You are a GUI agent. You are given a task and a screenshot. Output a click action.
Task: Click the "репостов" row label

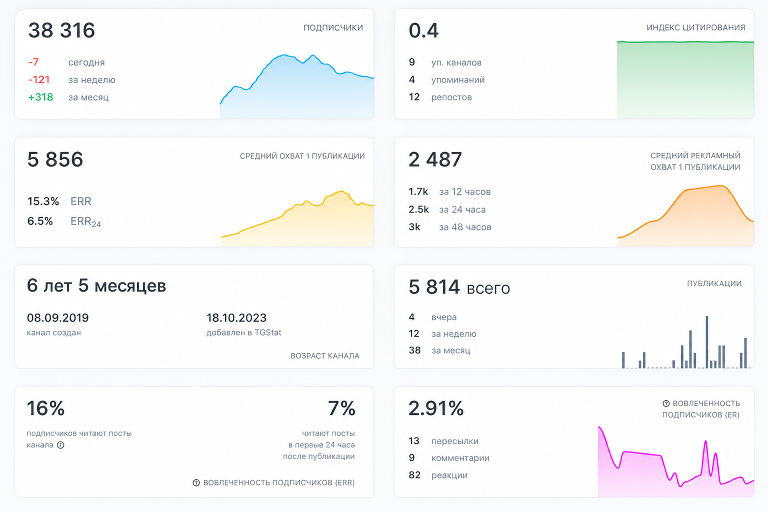tap(451, 97)
